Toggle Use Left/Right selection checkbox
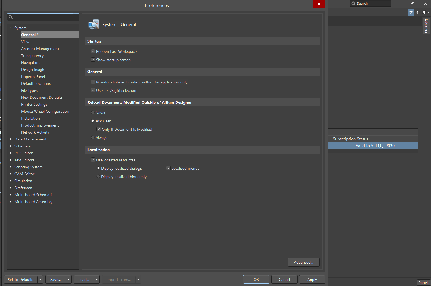Image resolution: width=431 pixels, height=286 pixels. coord(93,90)
